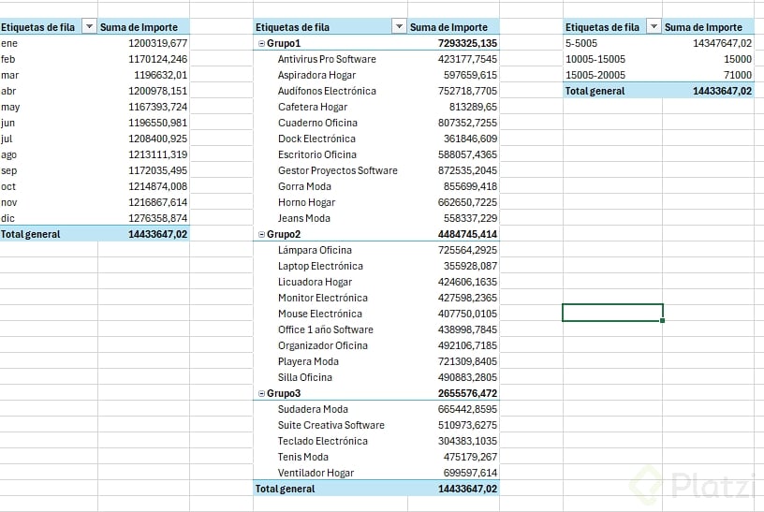Viewport: 764px width, 512px height.
Task: Select the Office 1 año Software row
Action: [x=376, y=329]
